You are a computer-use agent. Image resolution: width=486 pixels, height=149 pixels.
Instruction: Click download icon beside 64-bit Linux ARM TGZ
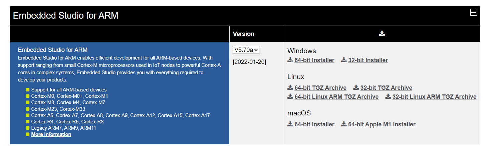click(x=290, y=96)
